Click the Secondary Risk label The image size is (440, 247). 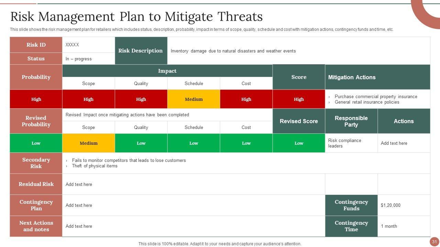tap(36, 163)
